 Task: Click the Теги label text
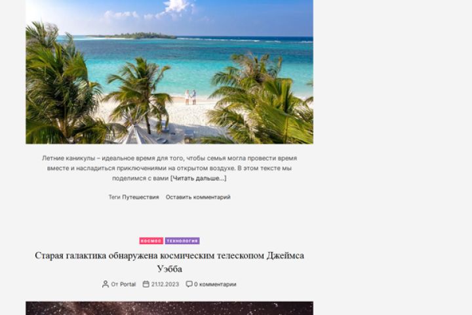(114, 197)
